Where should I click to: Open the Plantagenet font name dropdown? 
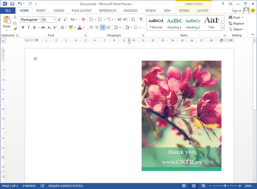(x=40, y=20)
